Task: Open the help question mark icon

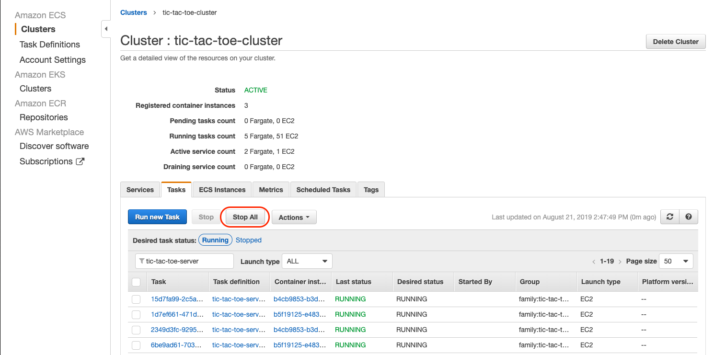Action: (x=689, y=217)
